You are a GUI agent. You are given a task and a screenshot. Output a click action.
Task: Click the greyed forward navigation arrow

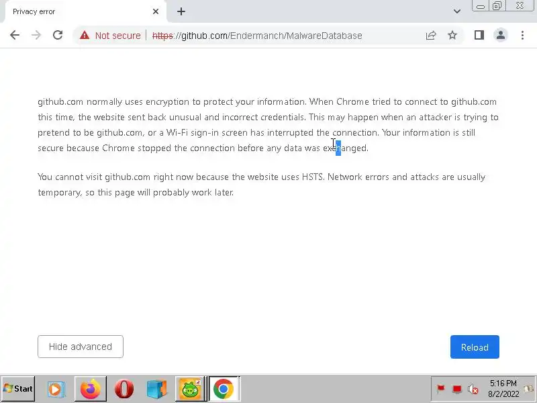[x=36, y=35]
